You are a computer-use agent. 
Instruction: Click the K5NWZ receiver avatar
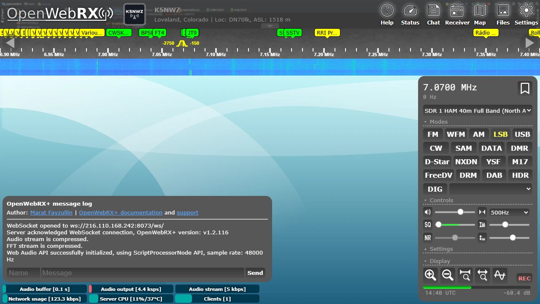pyautogui.click(x=135, y=14)
